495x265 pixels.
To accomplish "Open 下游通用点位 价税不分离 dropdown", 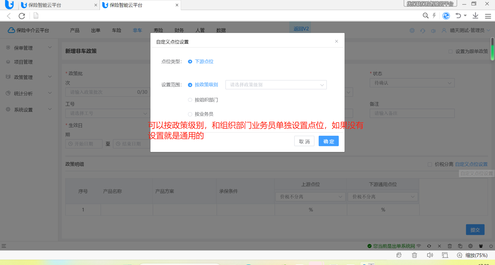I will point(383,197).
